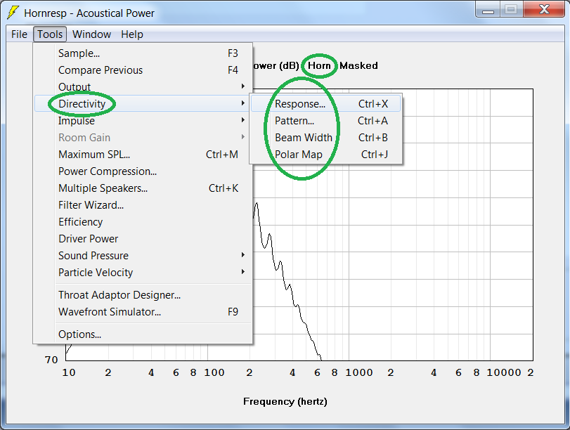Viewport: 570px width, 430px height.
Task: Select Efficiency from Tools menu
Action: click(143, 222)
